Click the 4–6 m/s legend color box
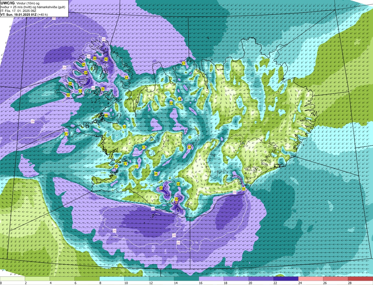 62,279
